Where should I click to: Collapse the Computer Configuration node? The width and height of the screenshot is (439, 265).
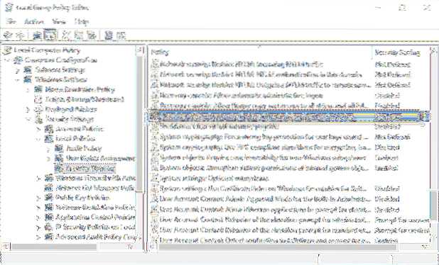pyautogui.click(x=8, y=60)
